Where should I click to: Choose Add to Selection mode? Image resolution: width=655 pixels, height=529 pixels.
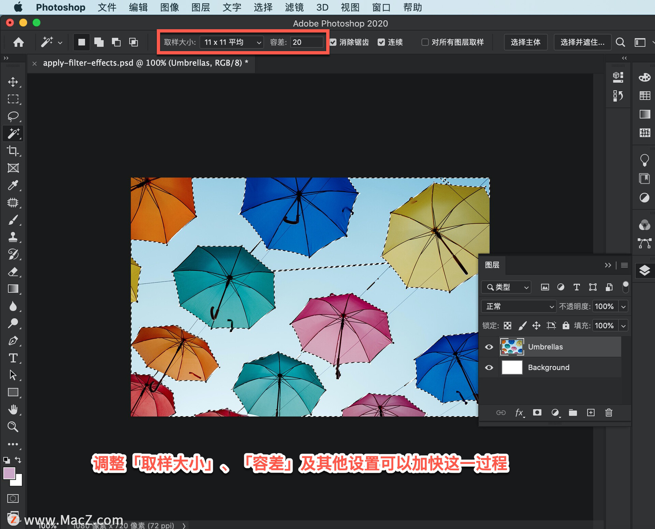tap(99, 42)
